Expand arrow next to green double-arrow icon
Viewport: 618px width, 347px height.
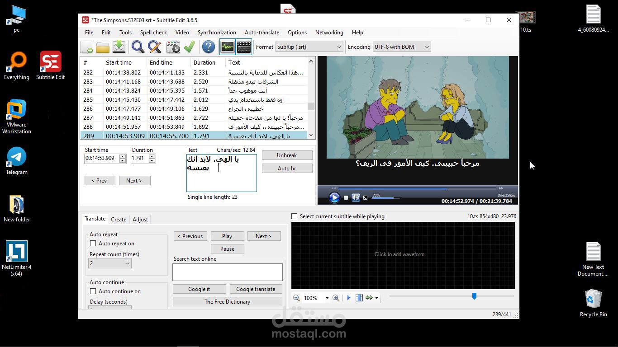[376, 298]
